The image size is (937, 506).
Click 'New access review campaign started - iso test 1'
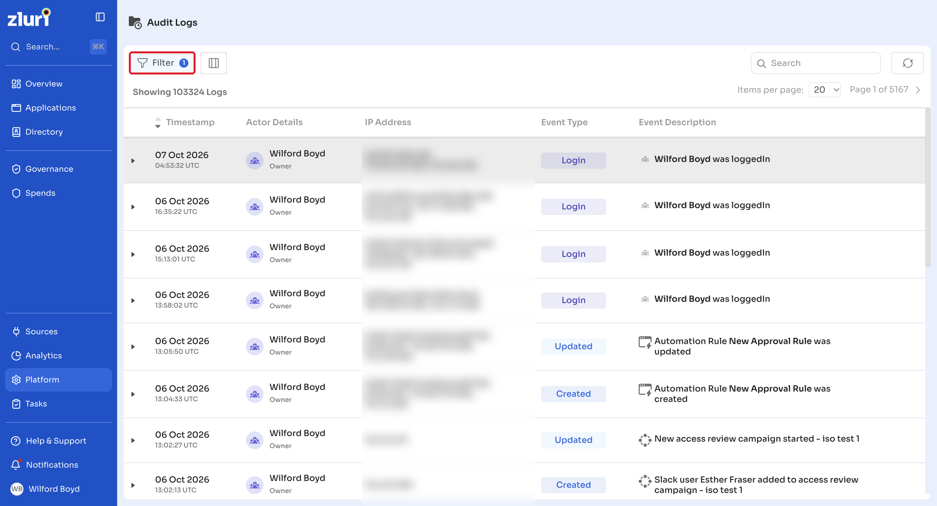(756, 439)
